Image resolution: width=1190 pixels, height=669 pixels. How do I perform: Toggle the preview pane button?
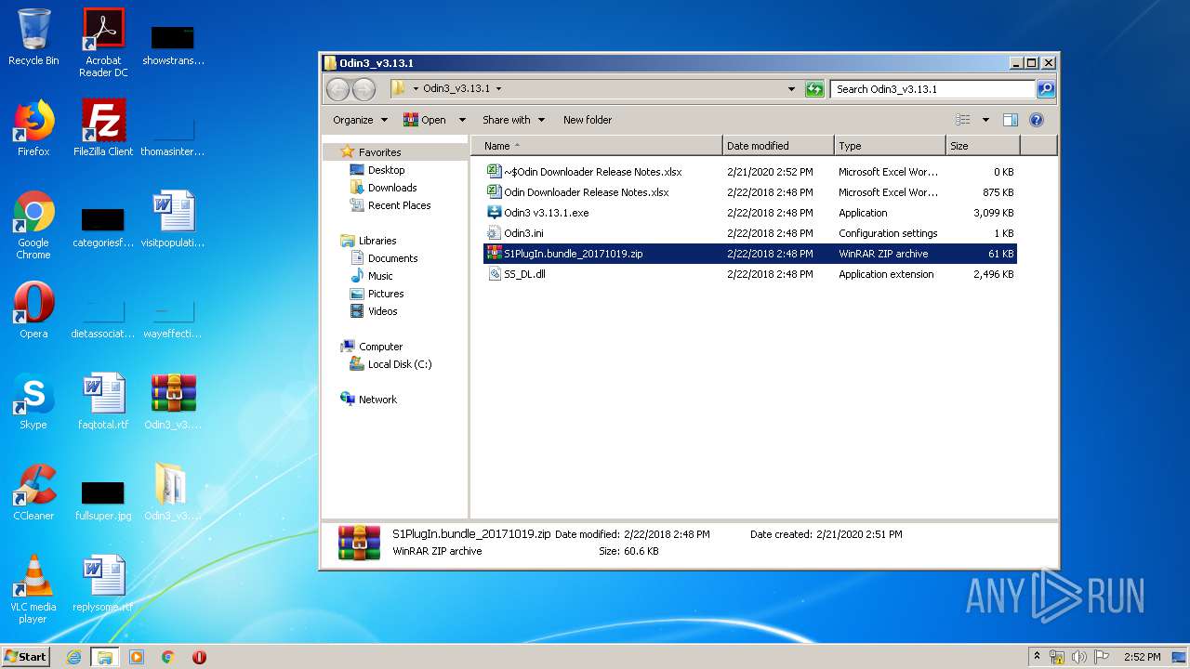coord(1011,120)
